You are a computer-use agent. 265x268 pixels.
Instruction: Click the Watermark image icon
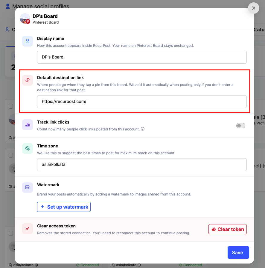(x=28, y=187)
